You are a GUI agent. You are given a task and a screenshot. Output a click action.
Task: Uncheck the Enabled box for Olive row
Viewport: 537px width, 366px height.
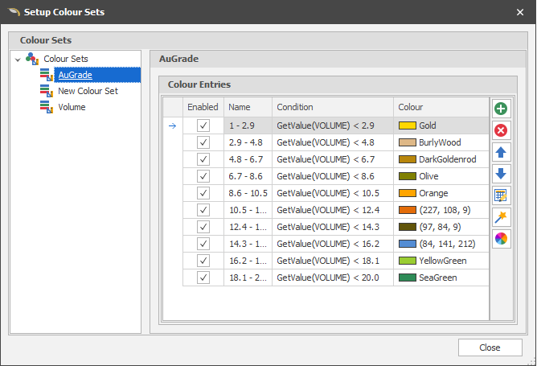203,176
